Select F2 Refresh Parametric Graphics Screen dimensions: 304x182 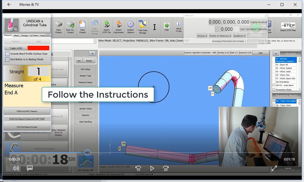(286, 60)
